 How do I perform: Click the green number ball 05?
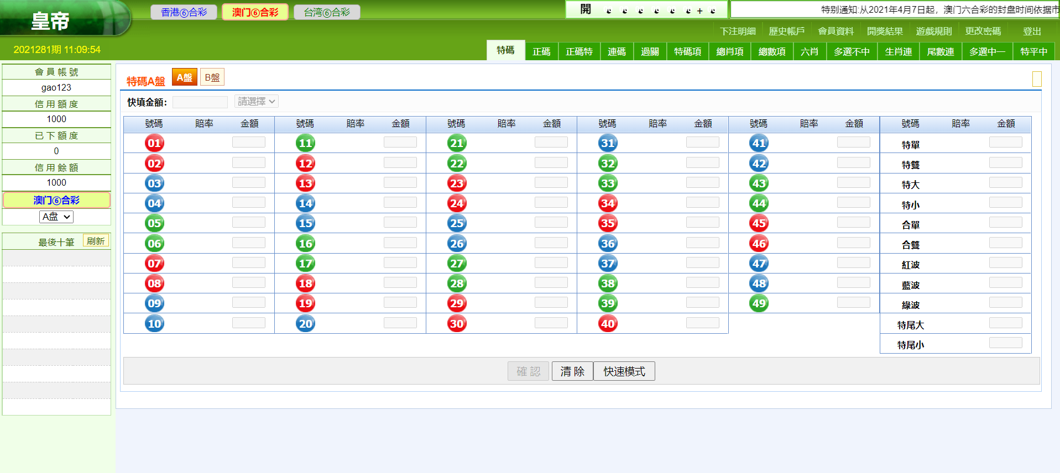point(154,223)
